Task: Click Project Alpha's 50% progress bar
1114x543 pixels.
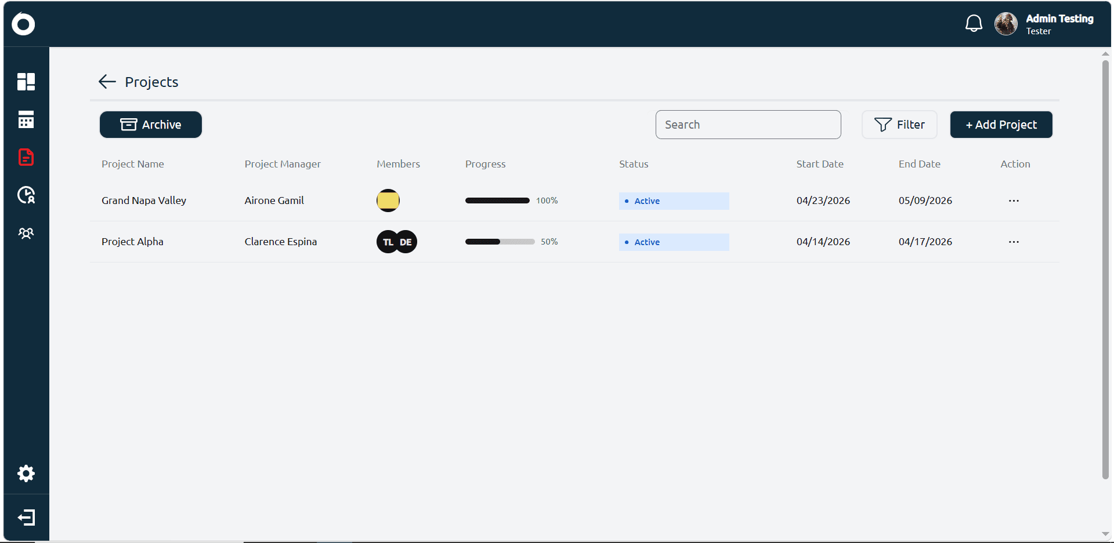Action: point(499,242)
